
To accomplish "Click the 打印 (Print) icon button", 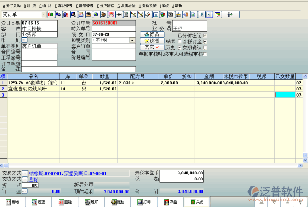I will point(144,202).
